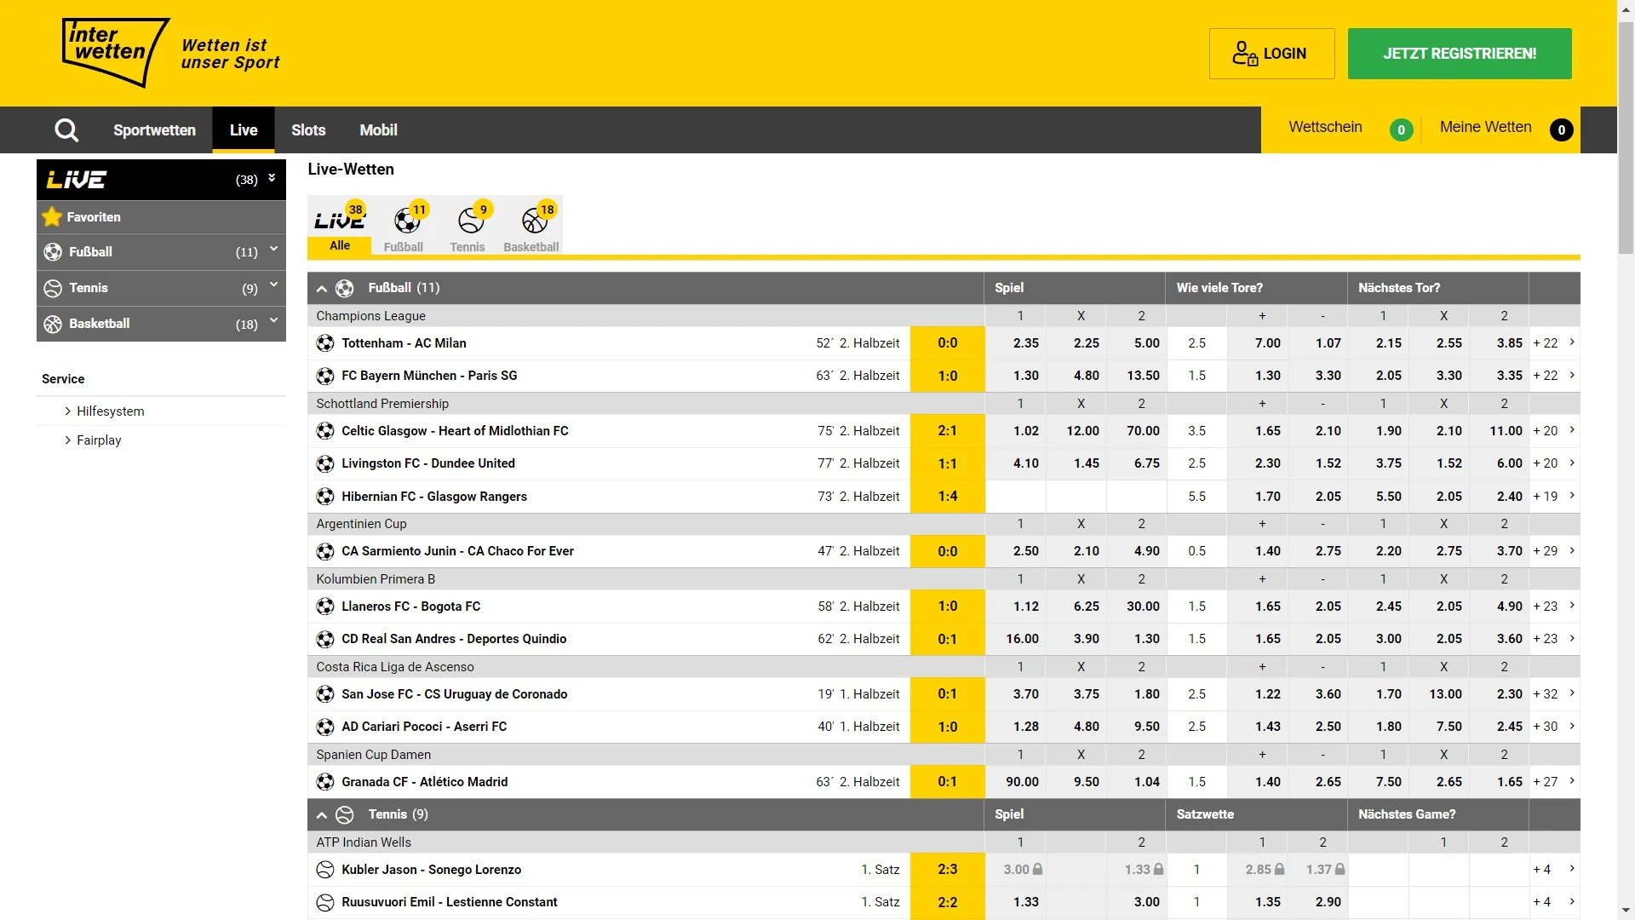Image resolution: width=1635 pixels, height=920 pixels.
Task: Click ball icon beside Celtic Glasgow match
Action: pos(325,431)
